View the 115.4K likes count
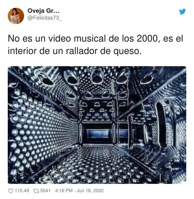This screenshot has height=199, width=194. [x=22, y=191]
